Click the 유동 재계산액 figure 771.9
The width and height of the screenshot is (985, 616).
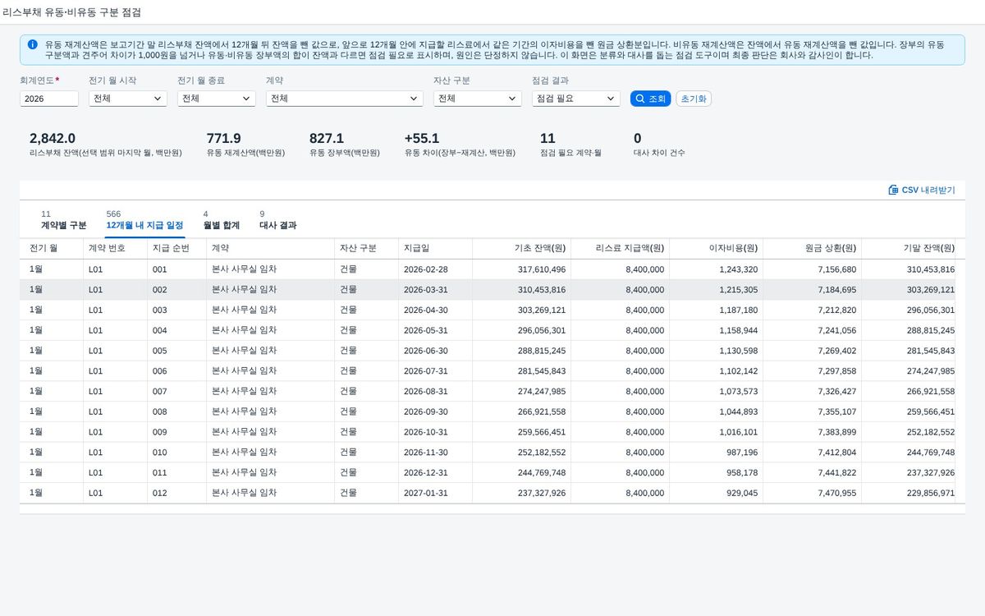224,139
